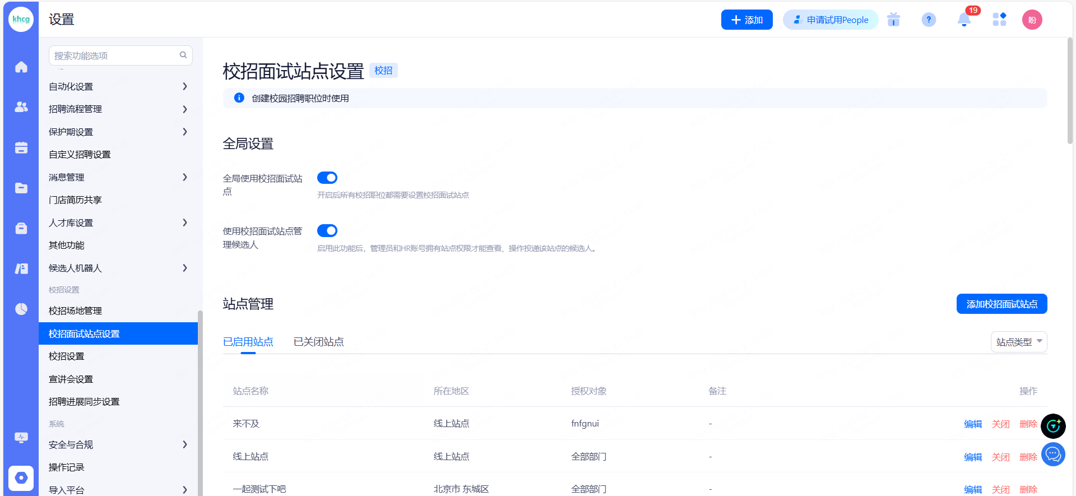Screen dimensions: 1076x496
Task: Toggle 全局使用校招面试站点 switch off
Action: [327, 178]
